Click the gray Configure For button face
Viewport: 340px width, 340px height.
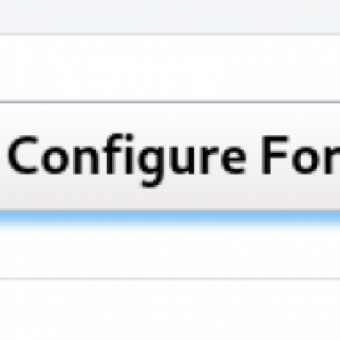pyautogui.click(x=170, y=156)
